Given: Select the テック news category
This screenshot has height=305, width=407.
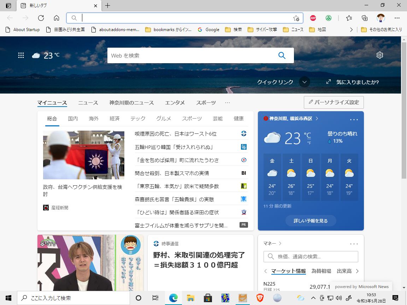Looking at the screenshot, I should pos(138,119).
